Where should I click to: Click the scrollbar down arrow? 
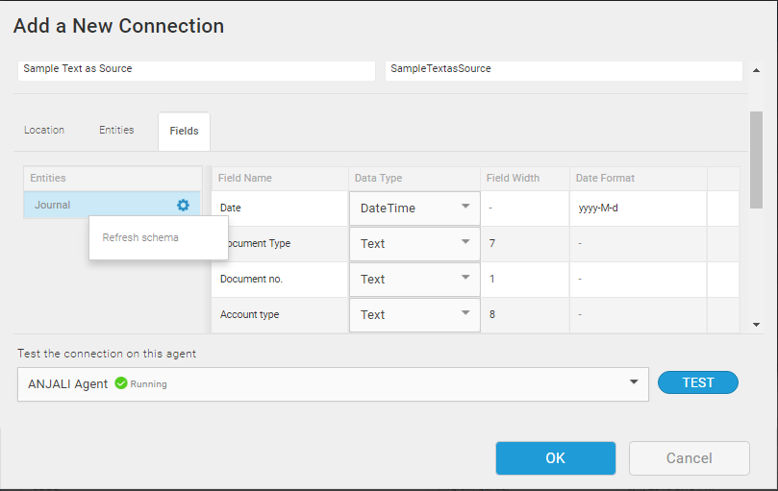[x=756, y=325]
